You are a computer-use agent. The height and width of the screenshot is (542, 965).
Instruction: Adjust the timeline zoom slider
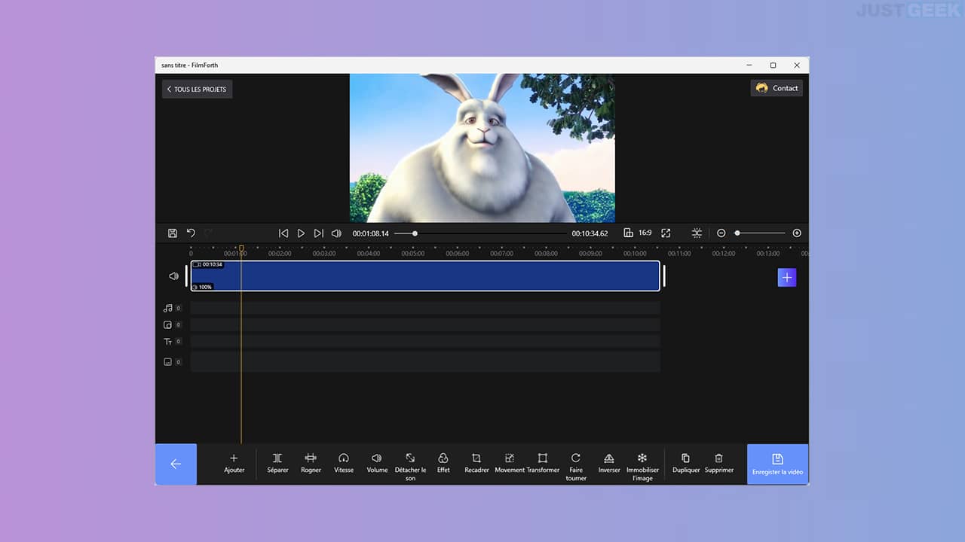(761, 233)
